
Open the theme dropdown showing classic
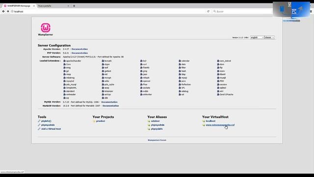pyautogui.click(x=269, y=37)
